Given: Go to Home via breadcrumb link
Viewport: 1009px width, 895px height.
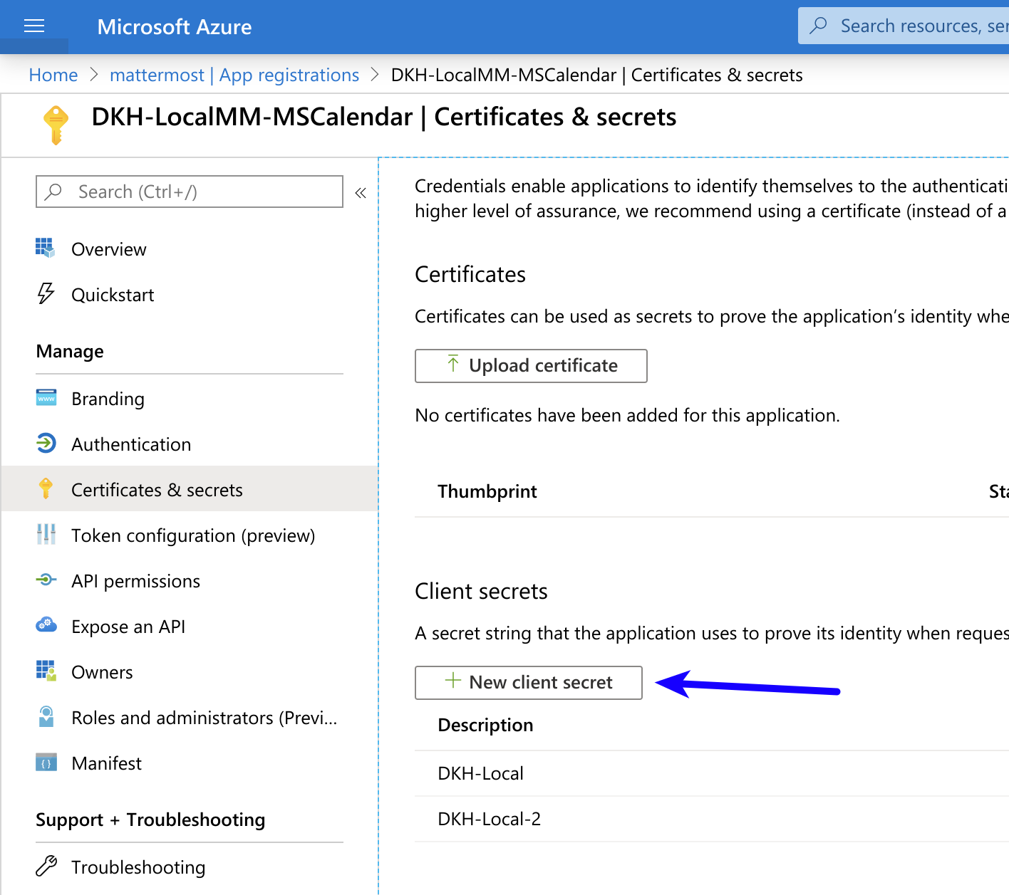Looking at the screenshot, I should [53, 75].
